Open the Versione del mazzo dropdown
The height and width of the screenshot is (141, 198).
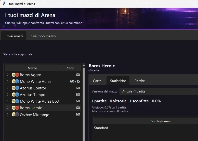tap(159, 91)
